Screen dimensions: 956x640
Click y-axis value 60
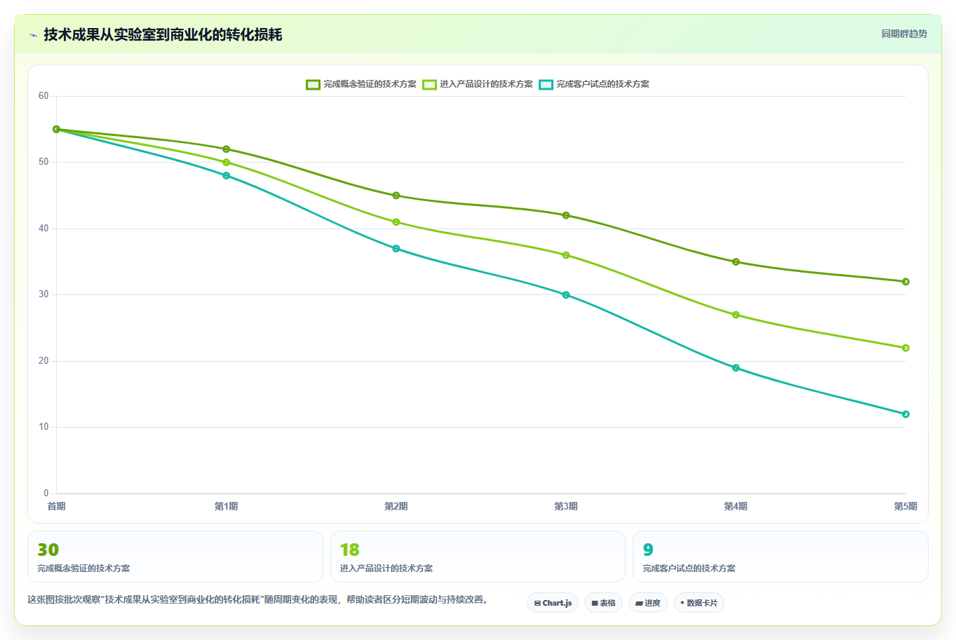click(43, 96)
